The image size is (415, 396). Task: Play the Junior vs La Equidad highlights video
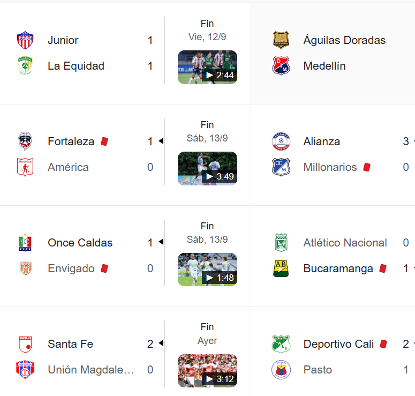[x=207, y=68]
